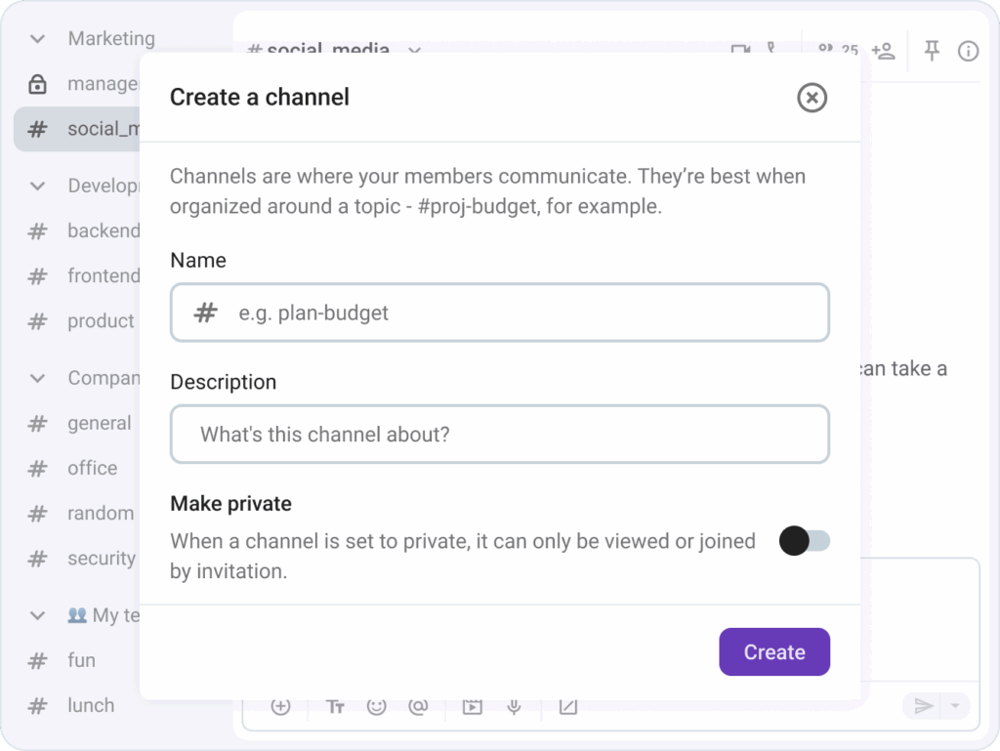Click the send message arrow icon
Viewport: 1000px width, 751px height.
pos(923,706)
